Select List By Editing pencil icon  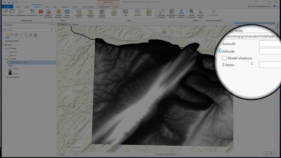tap(22, 35)
